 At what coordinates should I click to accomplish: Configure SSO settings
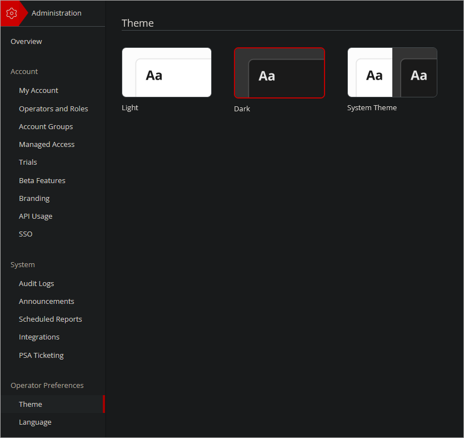click(25, 234)
